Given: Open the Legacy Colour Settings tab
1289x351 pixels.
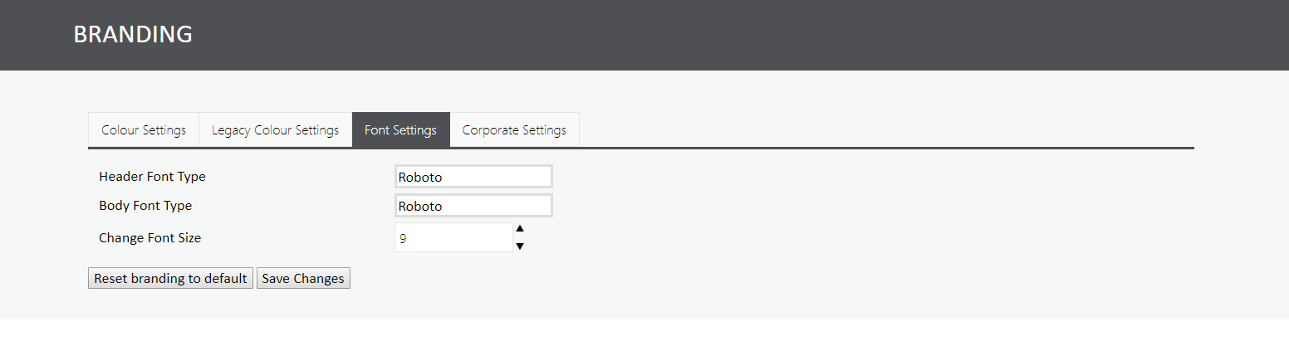Looking at the screenshot, I should click(275, 130).
